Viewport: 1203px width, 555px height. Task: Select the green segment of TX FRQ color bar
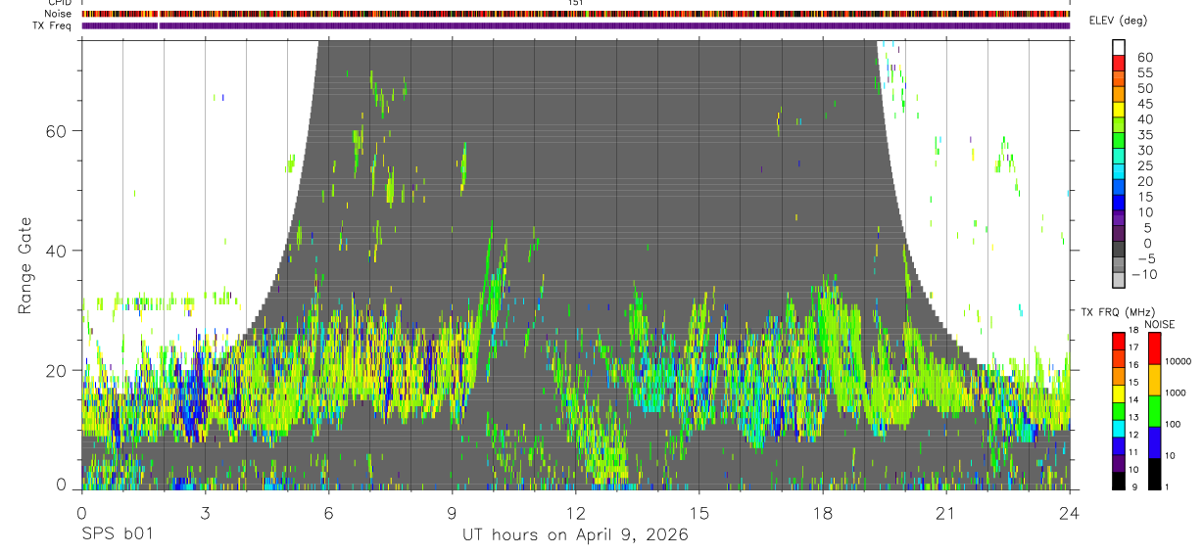[1119, 411]
